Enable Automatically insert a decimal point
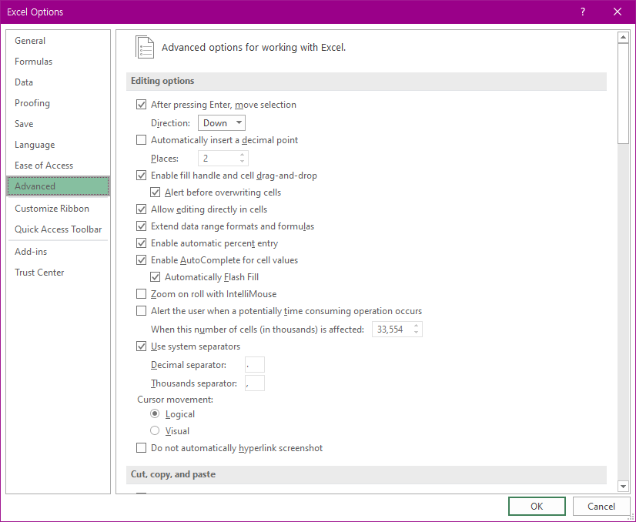Viewport: 636px width, 522px height. tap(141, 140)
